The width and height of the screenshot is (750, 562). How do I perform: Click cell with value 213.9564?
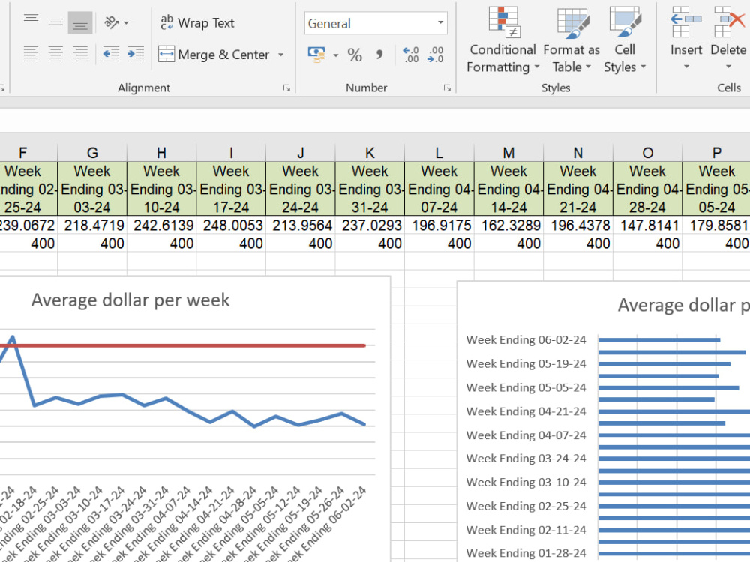click(x=301, y=225)
